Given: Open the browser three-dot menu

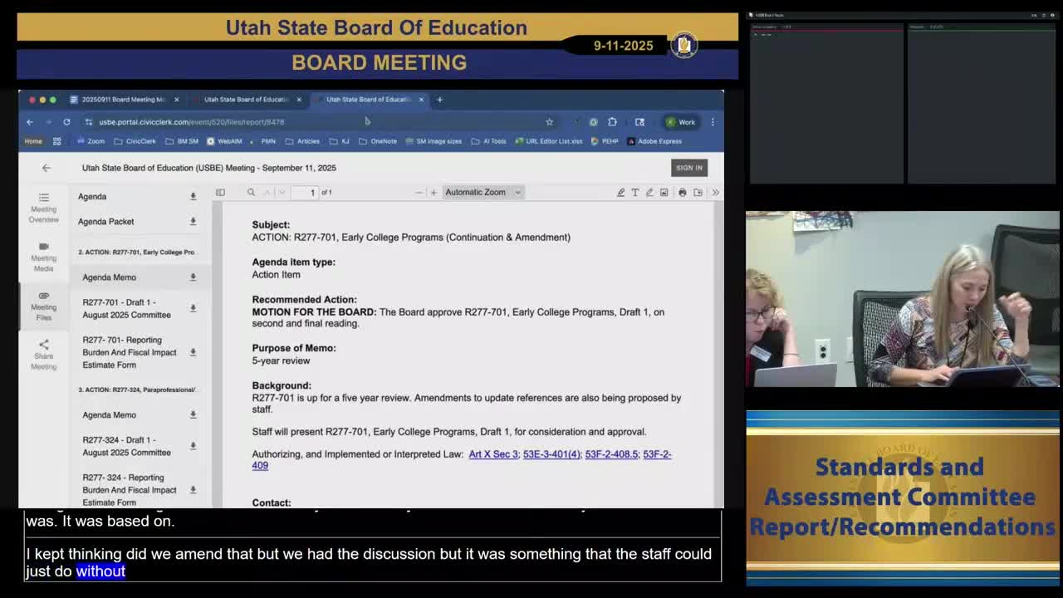Looking at the screenshot, I should click(x=713, y=121).
